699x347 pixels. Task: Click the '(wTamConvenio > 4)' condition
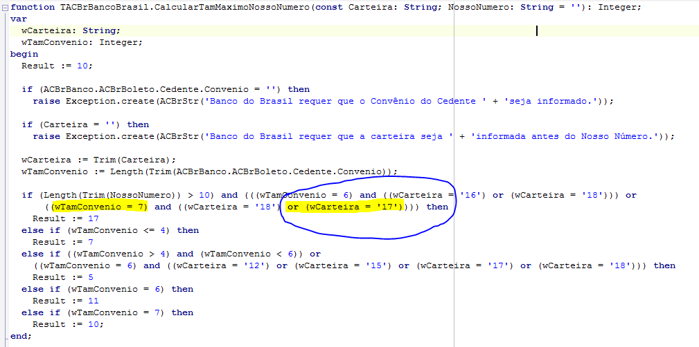(121, 254)
